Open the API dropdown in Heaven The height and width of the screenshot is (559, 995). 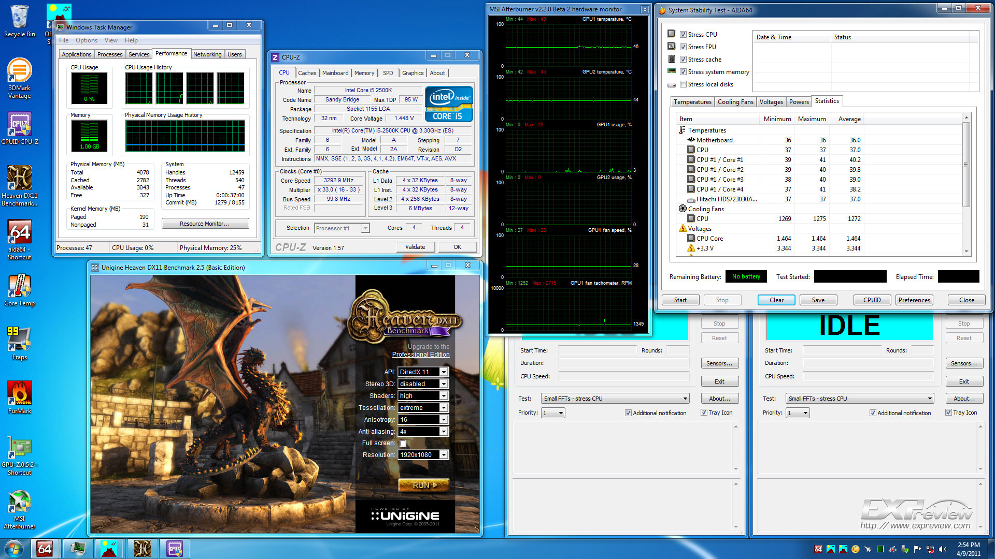click(423, 372)
